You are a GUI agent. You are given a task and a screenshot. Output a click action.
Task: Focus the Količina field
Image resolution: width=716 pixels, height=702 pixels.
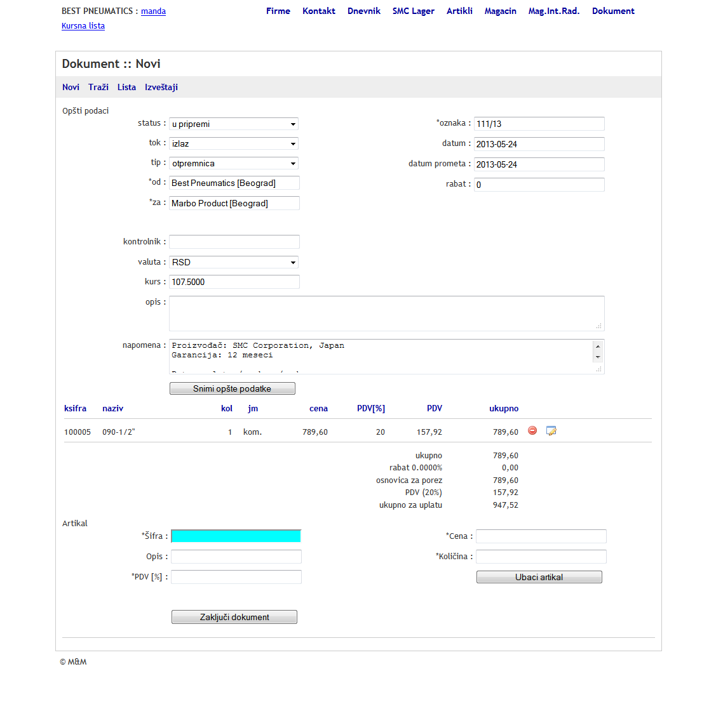[541, 557]
